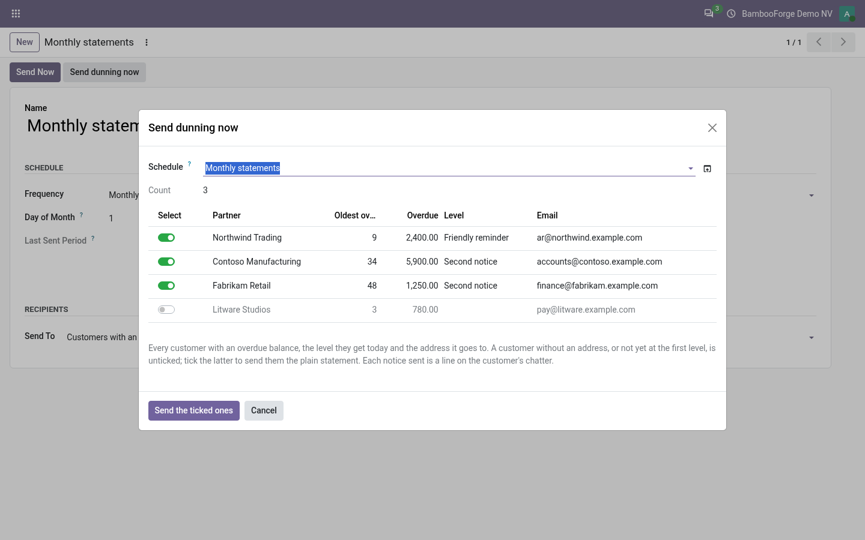Enable selection for Litware Studios
The width and height of the screenshot is (865, 540).
click(x=166, y=310)
